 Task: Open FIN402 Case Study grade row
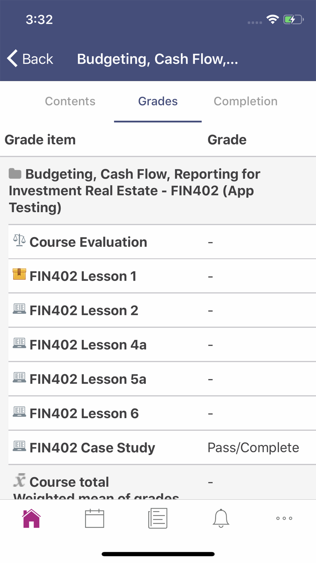click(x=162, y=448)
